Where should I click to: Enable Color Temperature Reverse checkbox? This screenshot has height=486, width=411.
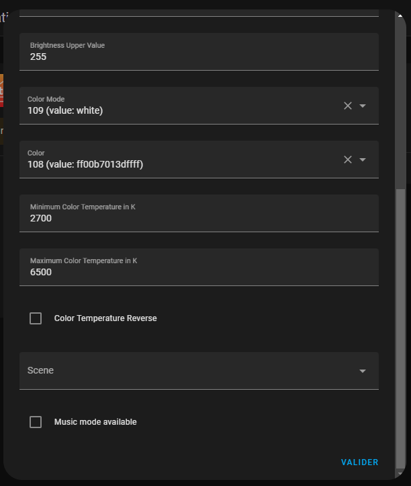tap(36, 318)
